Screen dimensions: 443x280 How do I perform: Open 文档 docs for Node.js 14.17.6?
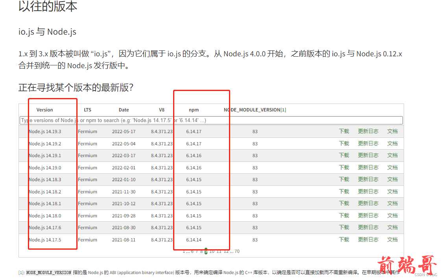(x=392, y=227)
